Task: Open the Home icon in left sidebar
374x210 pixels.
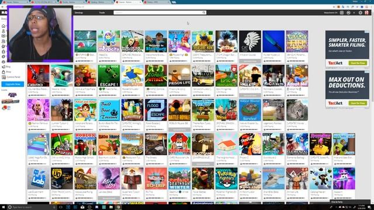Action: coord(4,26)
